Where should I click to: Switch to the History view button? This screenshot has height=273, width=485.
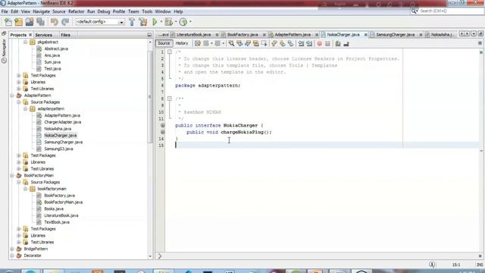[x=182, y=43]
